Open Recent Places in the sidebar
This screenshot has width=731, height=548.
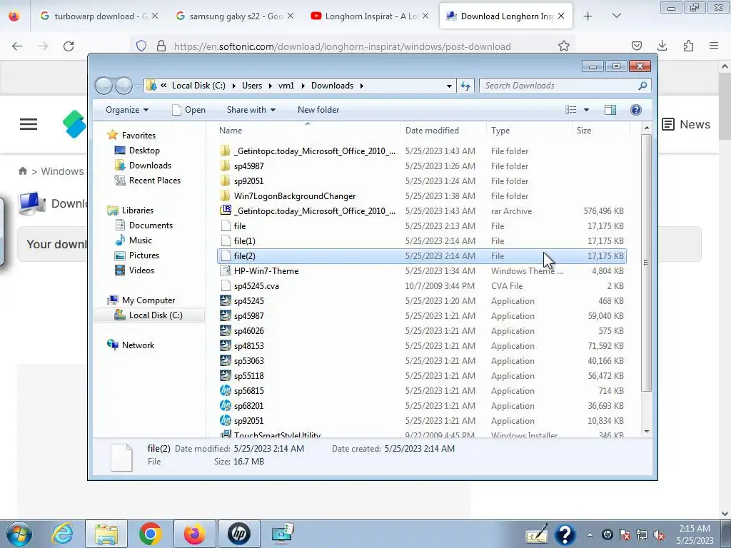tap(147, 181)
